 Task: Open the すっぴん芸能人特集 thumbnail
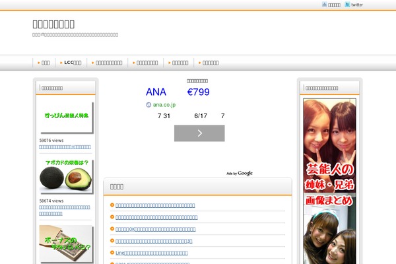pyautogui.click(x=67, y=117)
